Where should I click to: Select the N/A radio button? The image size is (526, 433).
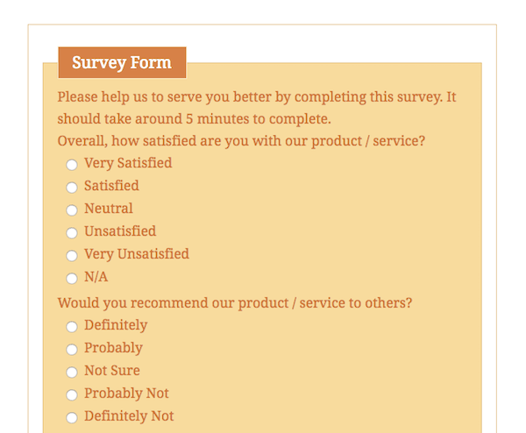pyautogui.click(x=72, y=279)
